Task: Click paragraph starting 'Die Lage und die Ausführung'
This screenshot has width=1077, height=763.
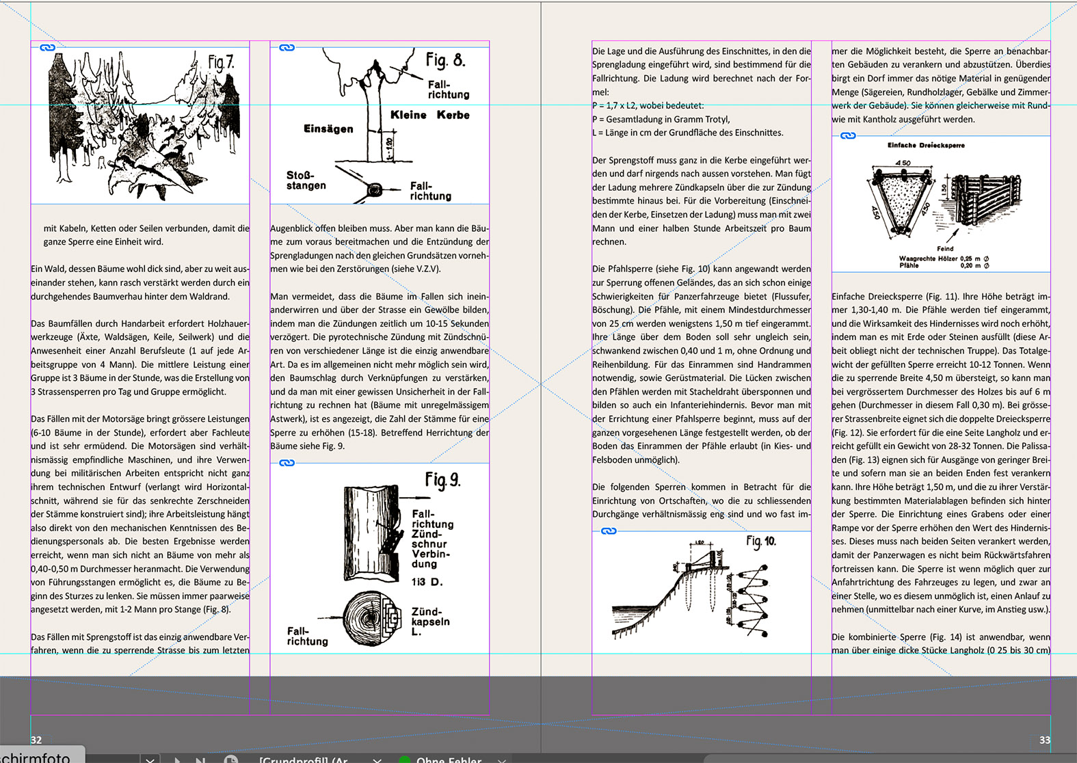Action: point(702,71)
